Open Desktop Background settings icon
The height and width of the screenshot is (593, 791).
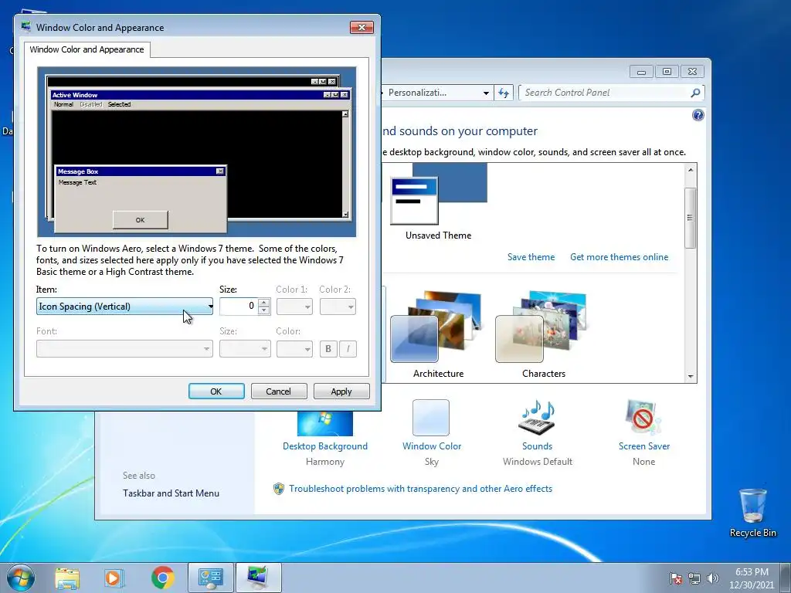point(325,423)
